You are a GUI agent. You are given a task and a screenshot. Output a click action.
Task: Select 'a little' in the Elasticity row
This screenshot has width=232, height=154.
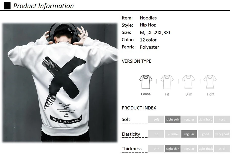point(173,134)
